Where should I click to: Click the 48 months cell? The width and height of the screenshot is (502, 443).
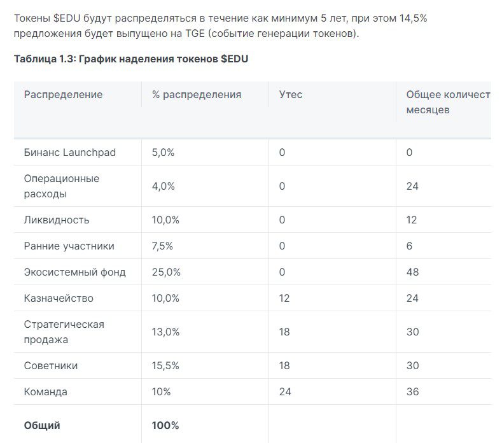tap(412, 272)
